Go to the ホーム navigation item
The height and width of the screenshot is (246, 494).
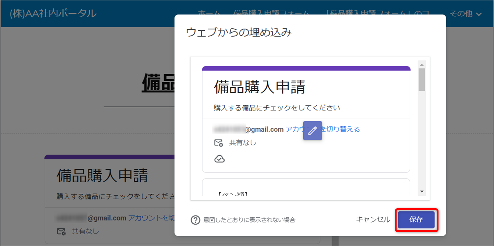[209, 14]
